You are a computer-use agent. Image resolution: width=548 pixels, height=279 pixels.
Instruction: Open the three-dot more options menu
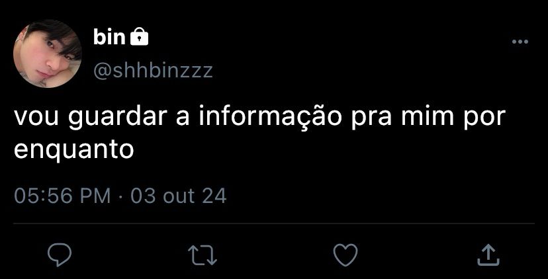pyautogui.click(x=520, y=42)
